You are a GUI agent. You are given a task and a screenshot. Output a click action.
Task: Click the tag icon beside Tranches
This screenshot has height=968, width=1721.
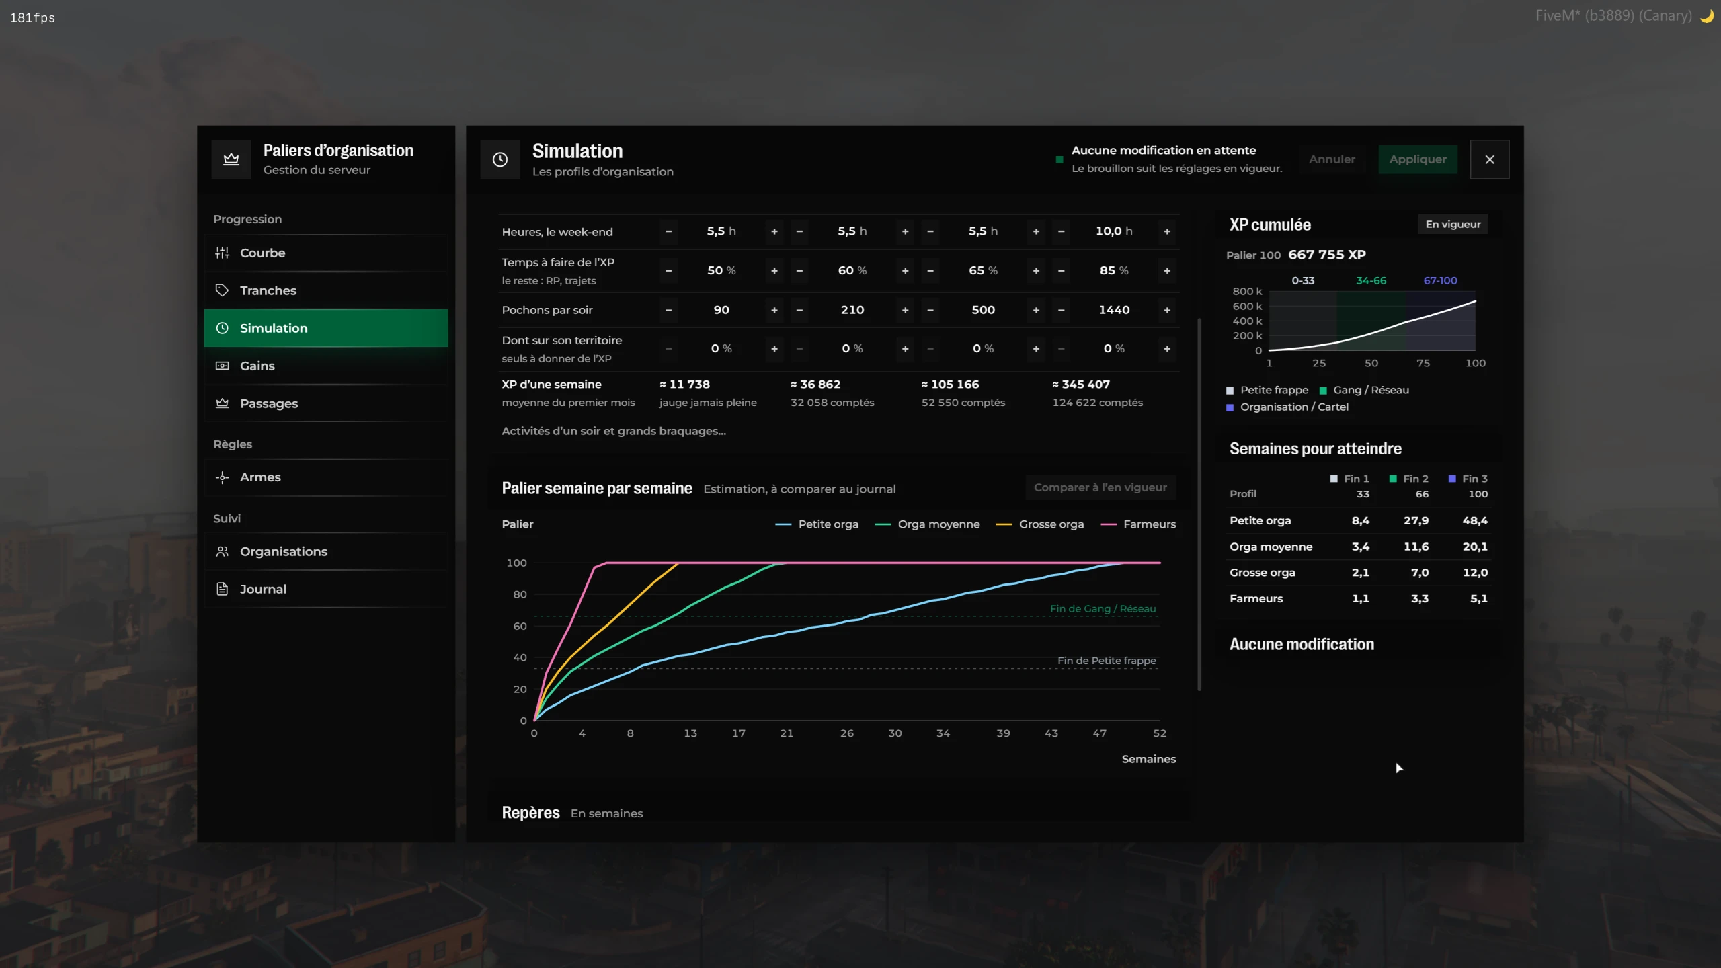(223, 290)
